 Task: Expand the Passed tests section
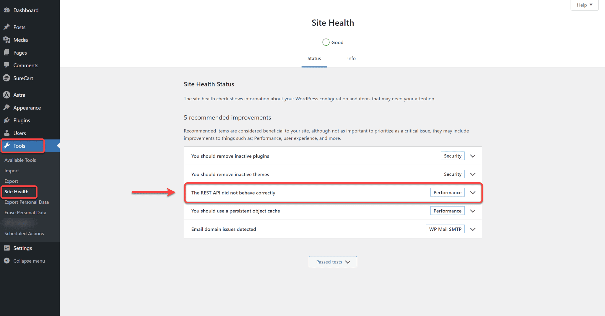[333, 262]
